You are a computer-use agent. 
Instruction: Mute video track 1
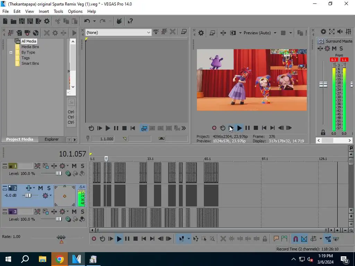coord(74,166)
